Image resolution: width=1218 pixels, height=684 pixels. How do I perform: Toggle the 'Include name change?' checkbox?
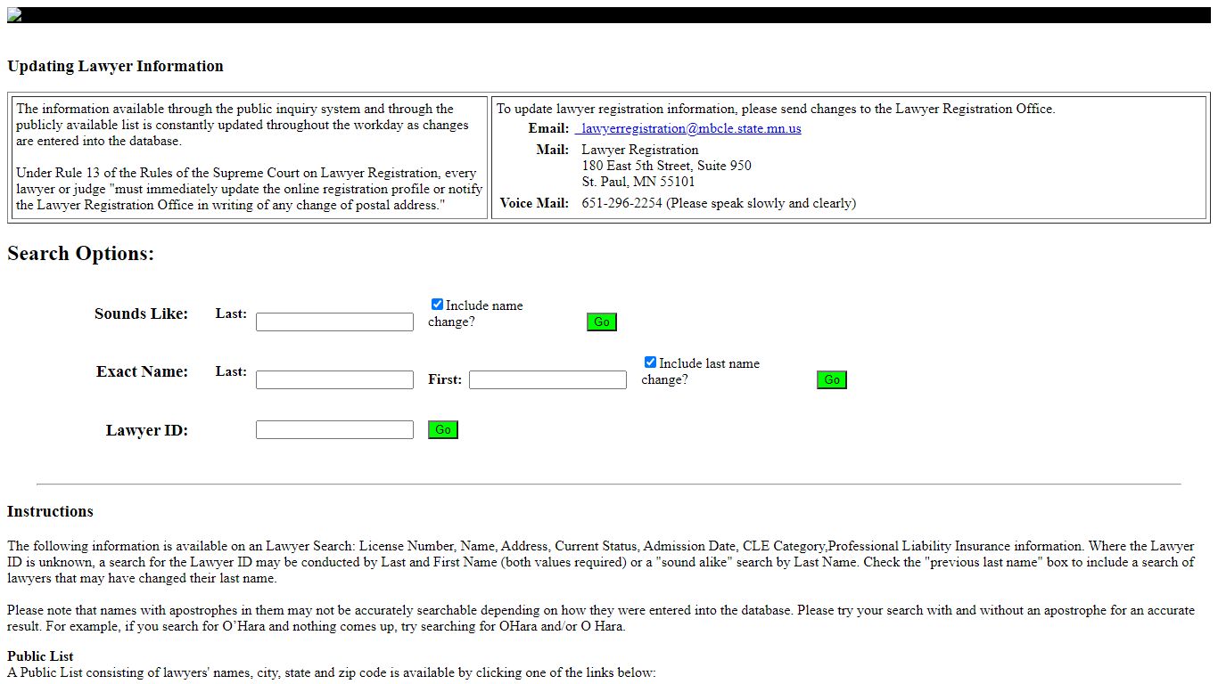click(437, 305)
